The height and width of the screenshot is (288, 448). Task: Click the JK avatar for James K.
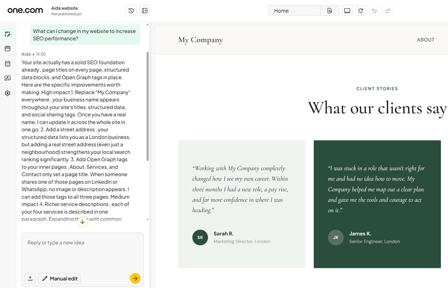(336, 237)
